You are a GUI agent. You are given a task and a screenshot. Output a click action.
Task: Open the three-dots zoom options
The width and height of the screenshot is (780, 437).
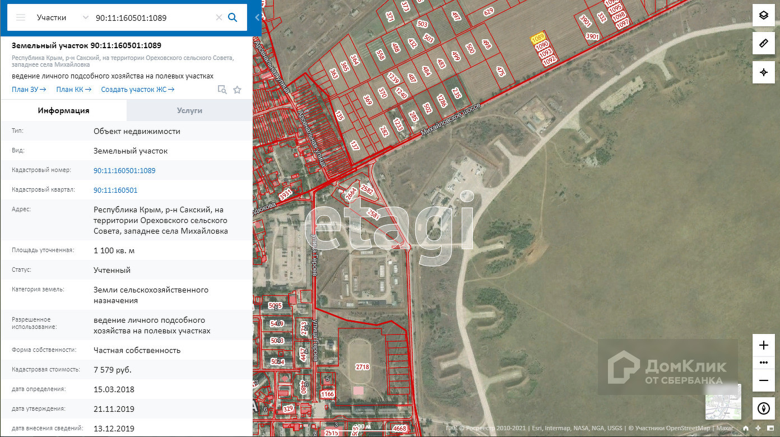(763, 362)
